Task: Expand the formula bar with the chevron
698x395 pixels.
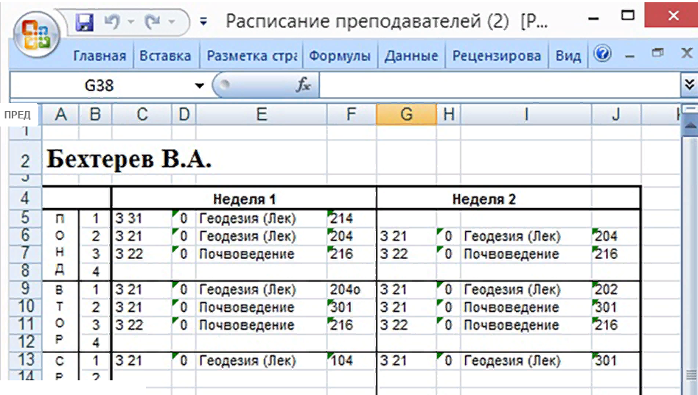Action: [689, 85]
